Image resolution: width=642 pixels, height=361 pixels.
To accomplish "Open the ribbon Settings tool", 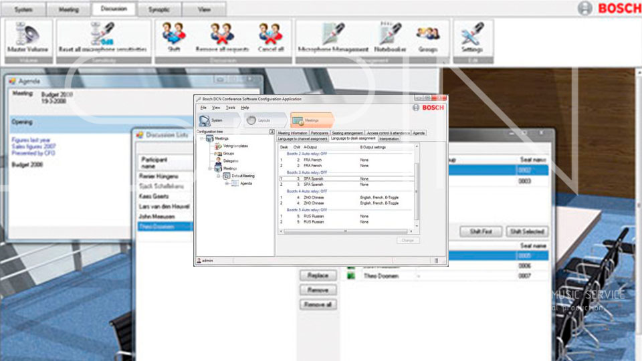I will (x=472, y=37).
